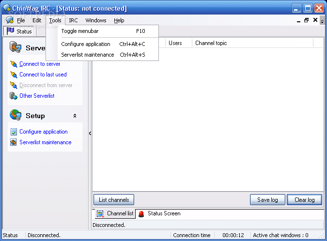Screen dimensions: 327x241
Task: Switch to the Status window tab
Action: [x=19, y=31]
